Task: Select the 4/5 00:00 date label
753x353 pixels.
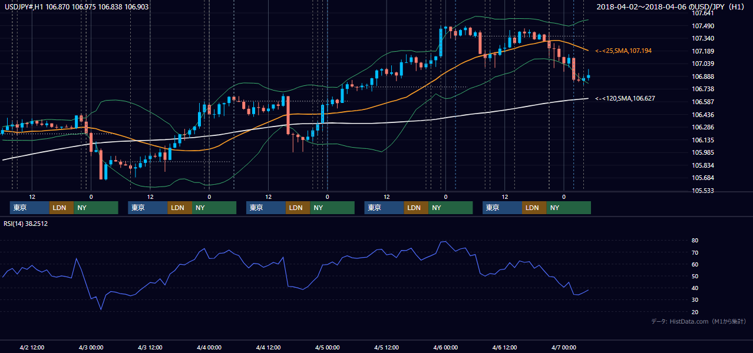Action: [x=327, y=347]
